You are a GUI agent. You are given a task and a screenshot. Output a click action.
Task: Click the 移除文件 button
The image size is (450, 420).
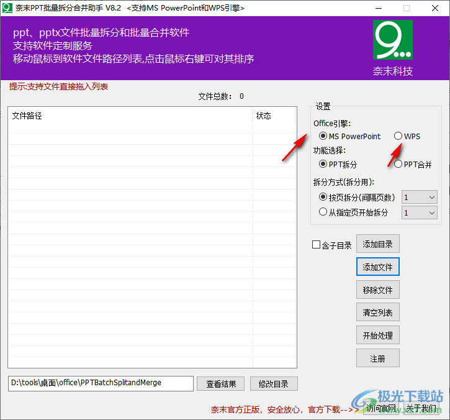click(377, 290)
